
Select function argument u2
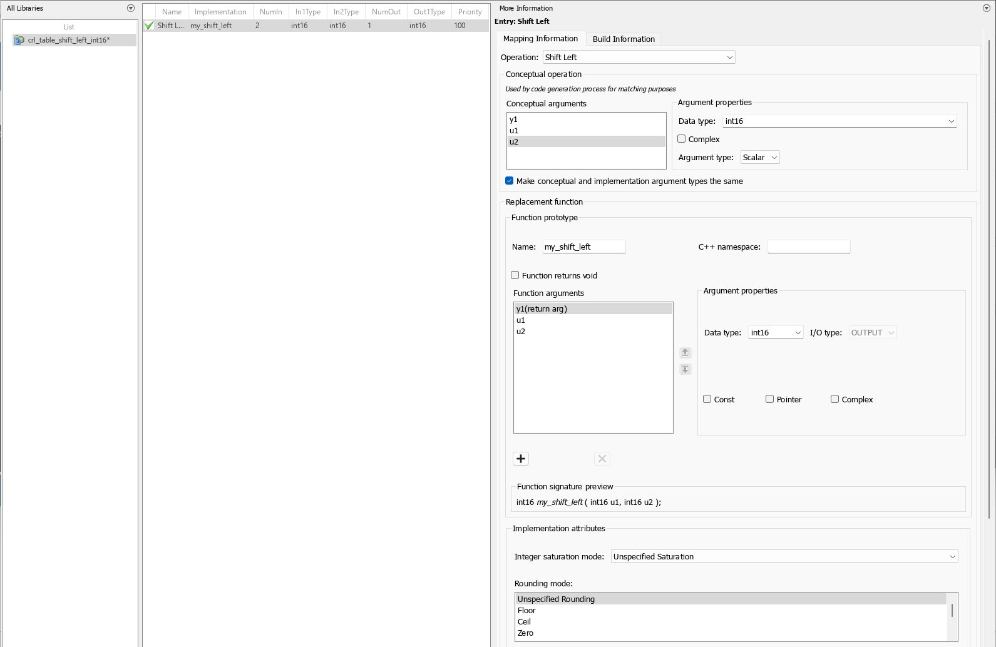(593, 332)
